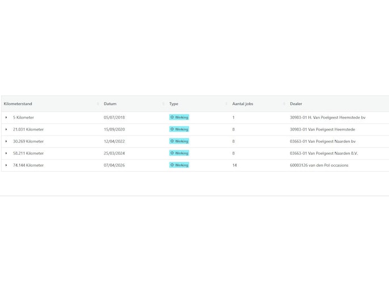Click Werking badge in 05/07/2018 row

pos(179,117)
